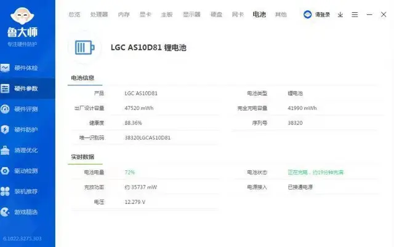This screenshot has width=394, height=247.
Task: Click the 47520 mWh design capacity value
Action: tap(139, 108)
